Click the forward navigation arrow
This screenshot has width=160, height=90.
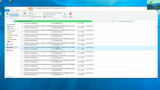coord(9,21)
